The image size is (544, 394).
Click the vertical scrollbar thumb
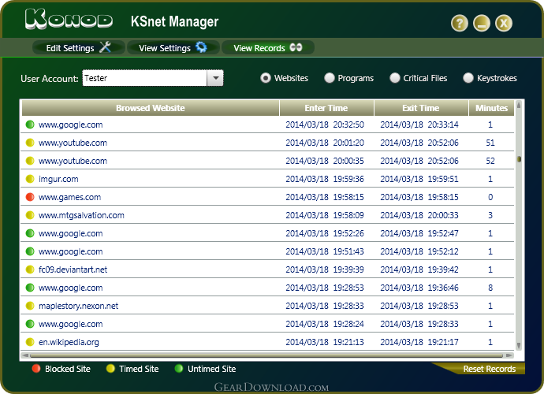pyautogui.click(x=519, y=159)
